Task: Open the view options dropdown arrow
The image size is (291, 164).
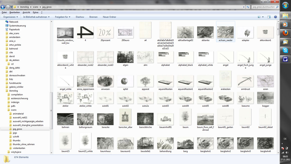Action: (263, 17)
